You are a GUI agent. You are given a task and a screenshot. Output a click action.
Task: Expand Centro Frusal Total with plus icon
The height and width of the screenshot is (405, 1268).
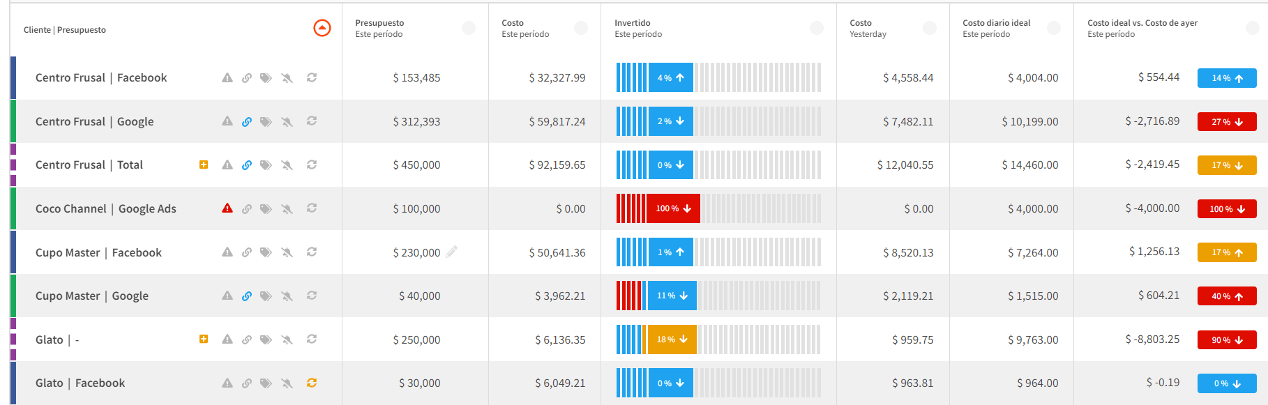204,165
